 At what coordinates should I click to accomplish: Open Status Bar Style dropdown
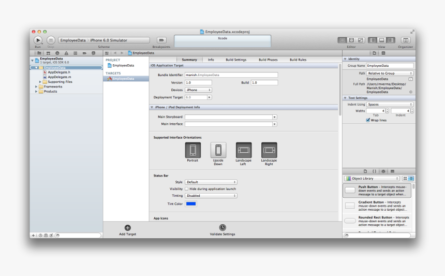tap(211, 182)
